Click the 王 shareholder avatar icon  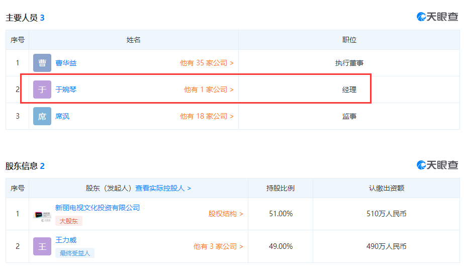[x=42, y=246]
